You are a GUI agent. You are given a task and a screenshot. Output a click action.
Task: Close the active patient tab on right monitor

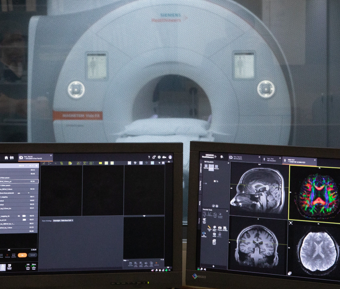(315, 160)
